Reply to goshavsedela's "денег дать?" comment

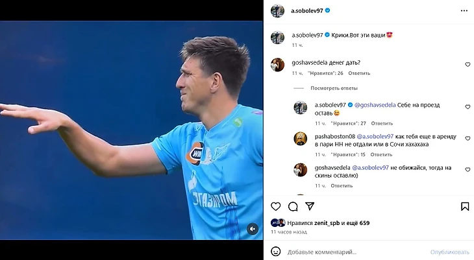[x=359, y=73]
